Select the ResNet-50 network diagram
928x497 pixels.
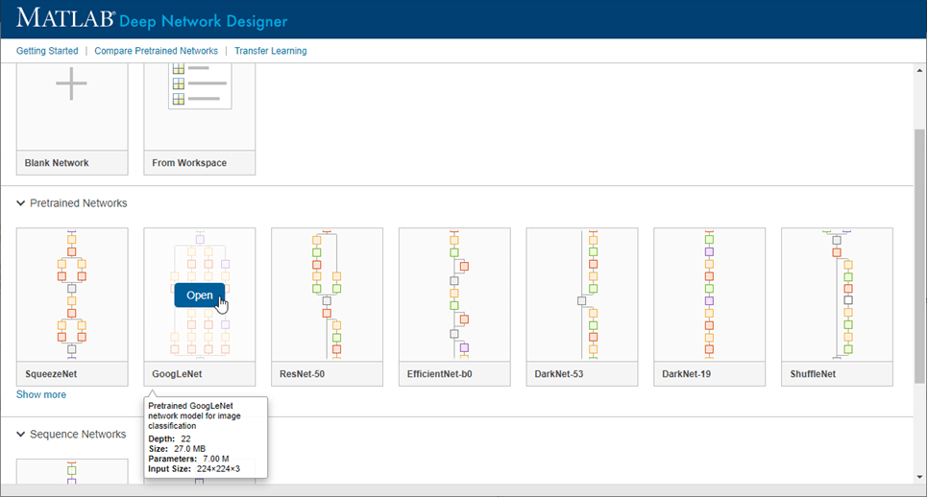point(327,294)
